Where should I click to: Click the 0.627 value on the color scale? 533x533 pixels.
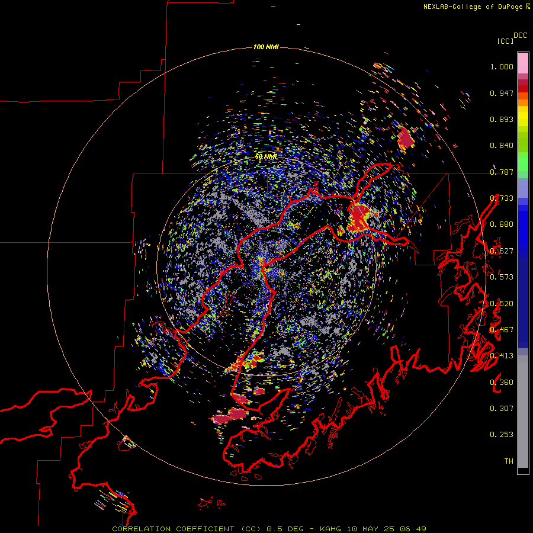pyautogui.click(x=502, y=251)
